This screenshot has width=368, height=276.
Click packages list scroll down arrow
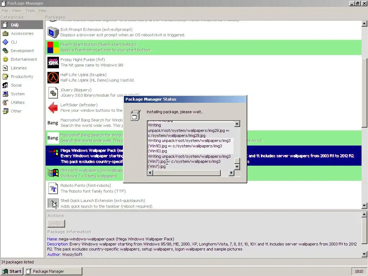[x=364, y=206]
